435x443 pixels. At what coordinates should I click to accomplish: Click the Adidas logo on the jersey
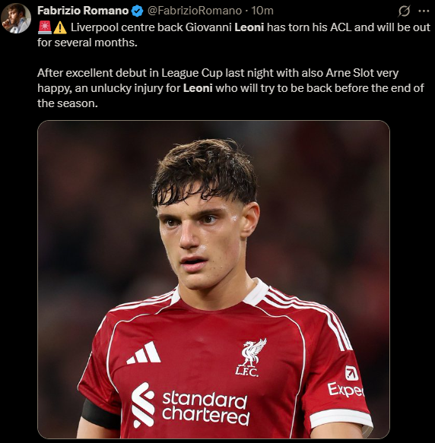tap(144, 353)
